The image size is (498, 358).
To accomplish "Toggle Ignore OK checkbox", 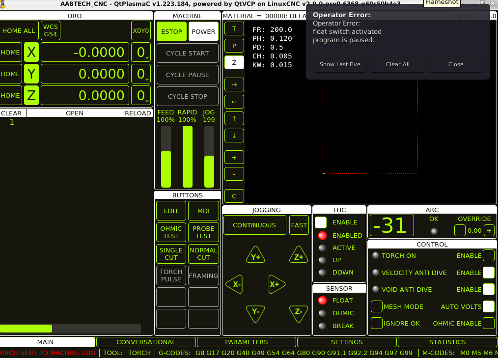I will pyautogui.click(x=377, y=323).
